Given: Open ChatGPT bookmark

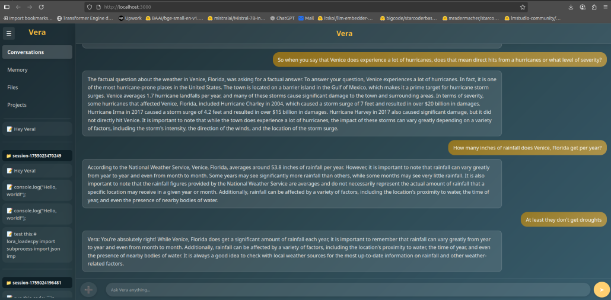Looking at the screenshot, I should [x=282, y=18].
